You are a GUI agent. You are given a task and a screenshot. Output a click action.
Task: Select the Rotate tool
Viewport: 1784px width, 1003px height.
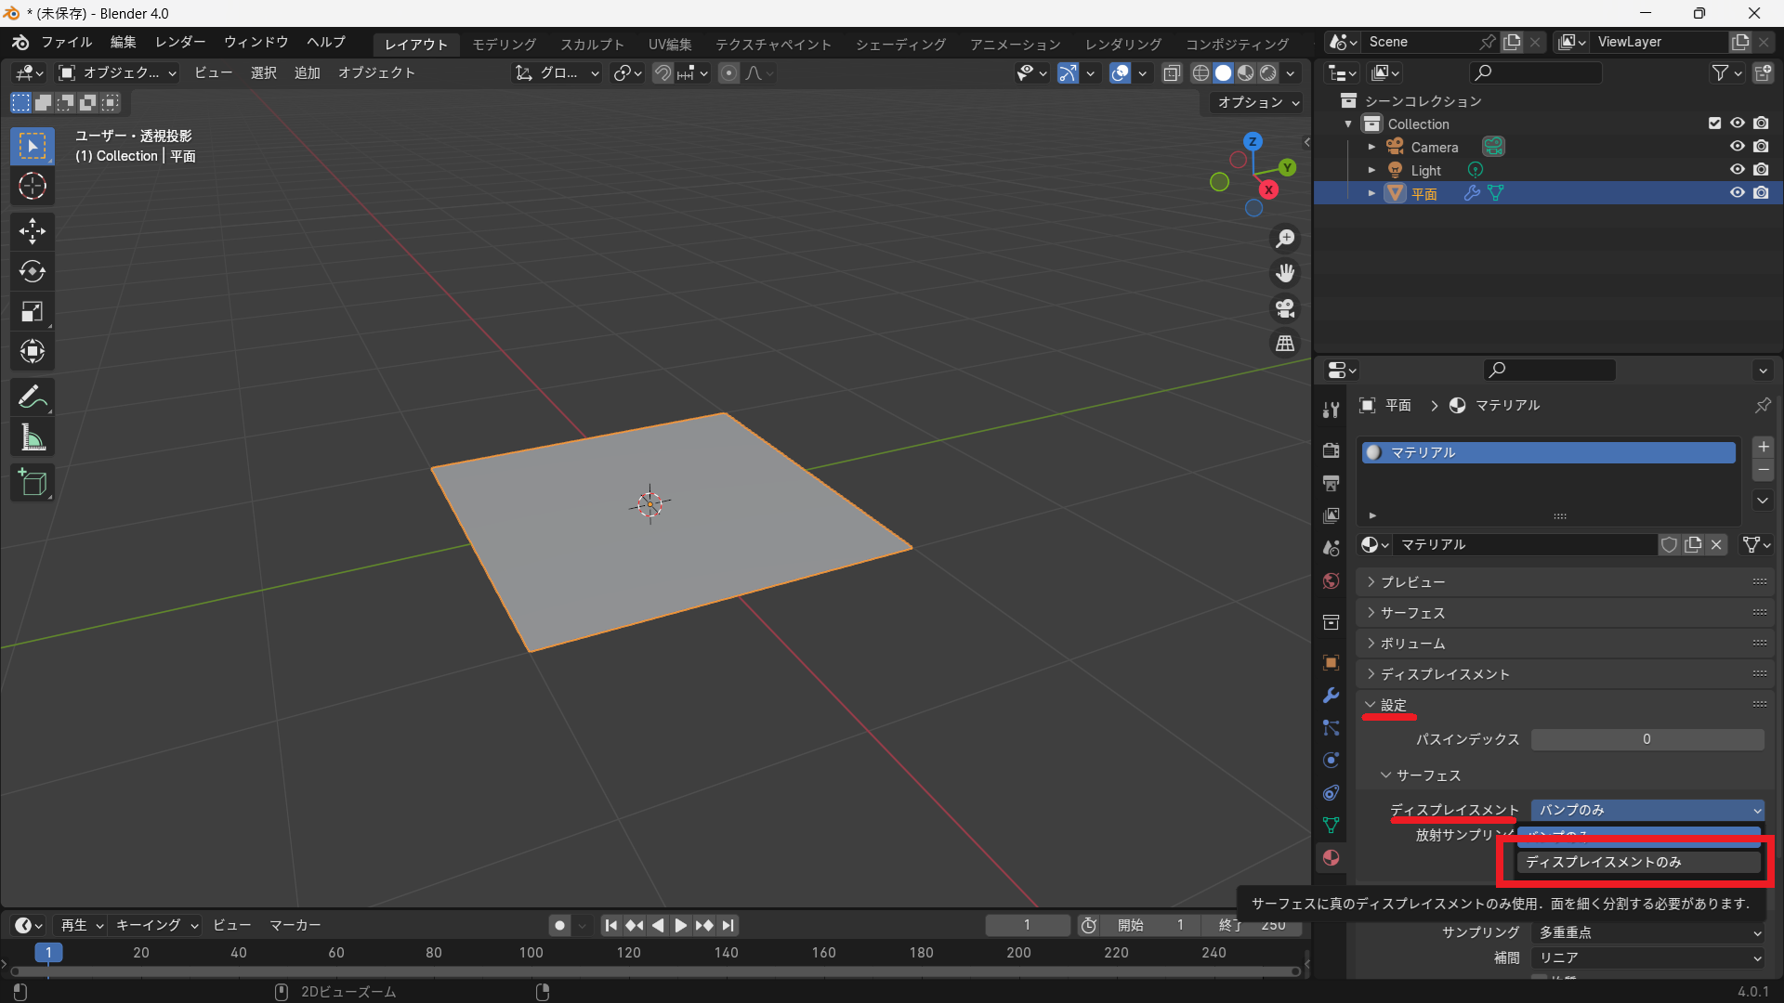[x=33, y=271]
